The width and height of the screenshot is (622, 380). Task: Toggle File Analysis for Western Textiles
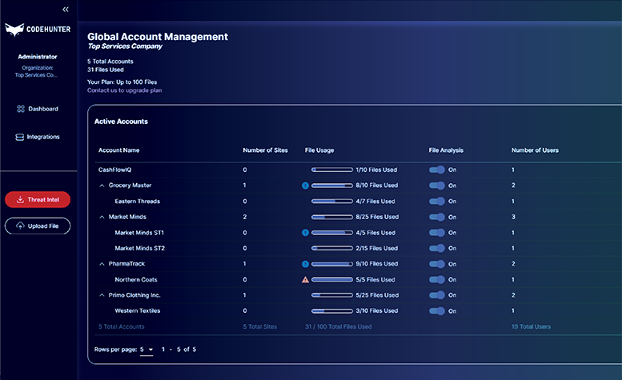[x=437, y=310]
